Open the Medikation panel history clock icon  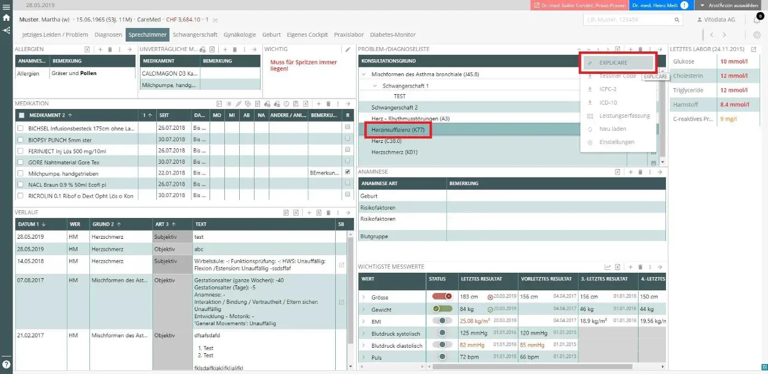[286, 103]
